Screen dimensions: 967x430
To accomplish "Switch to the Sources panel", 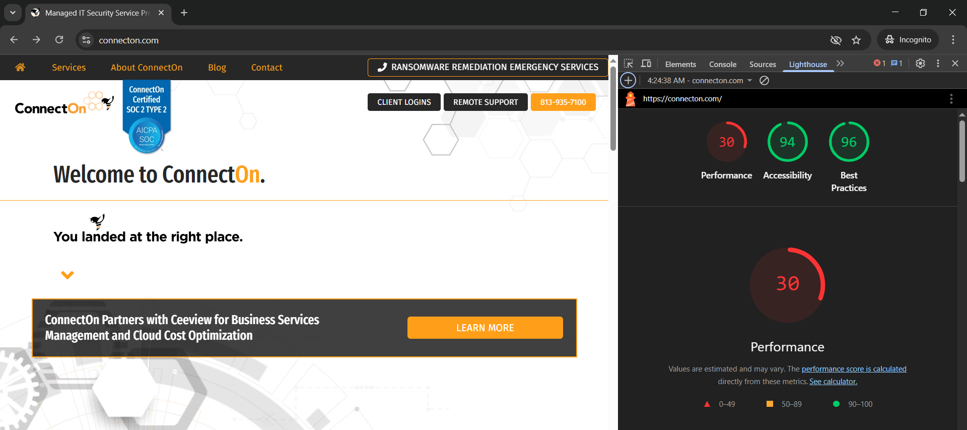I will (x=763, y=64).
